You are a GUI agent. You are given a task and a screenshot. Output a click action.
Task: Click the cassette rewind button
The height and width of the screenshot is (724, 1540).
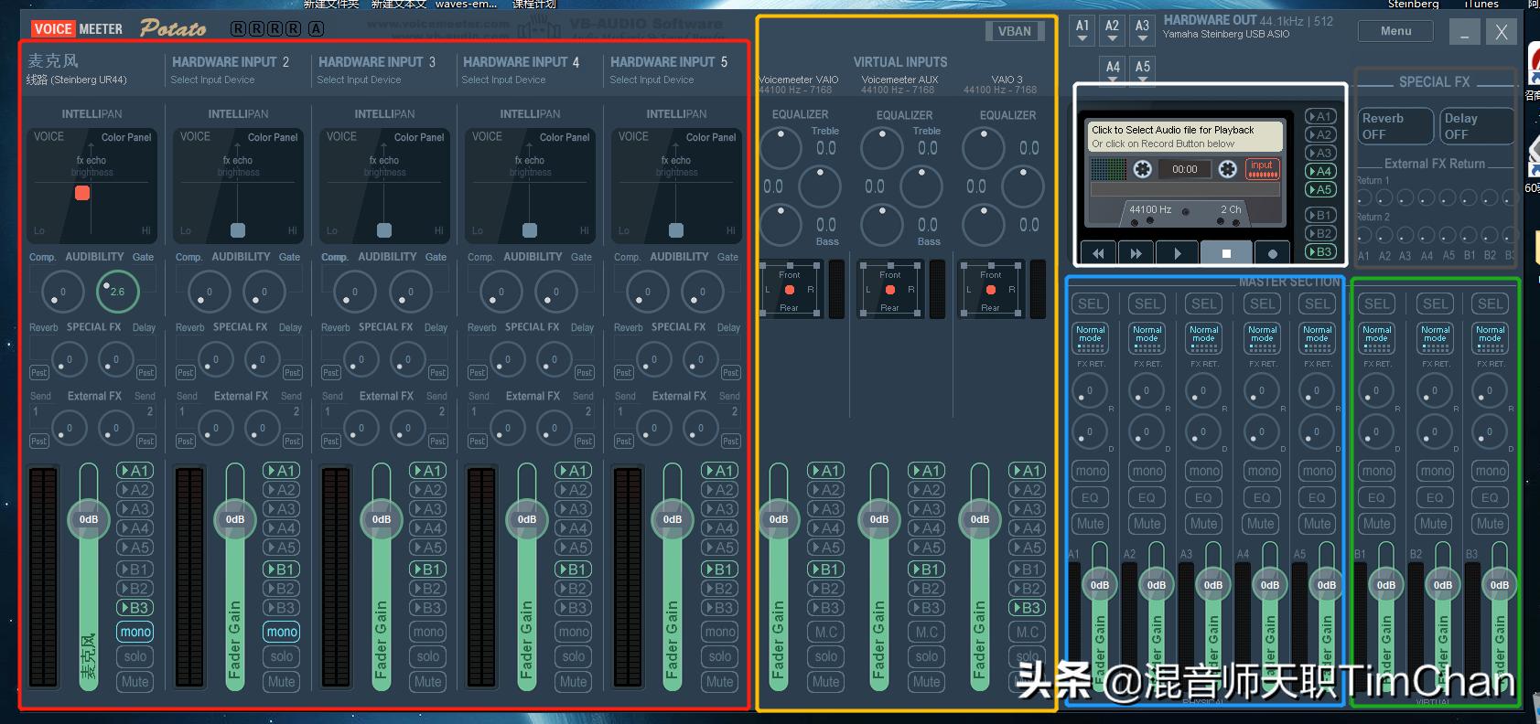1098,253
